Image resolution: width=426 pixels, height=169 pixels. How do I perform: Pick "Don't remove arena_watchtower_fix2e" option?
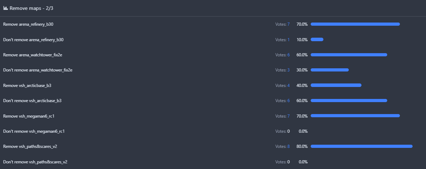pos(38,70)
